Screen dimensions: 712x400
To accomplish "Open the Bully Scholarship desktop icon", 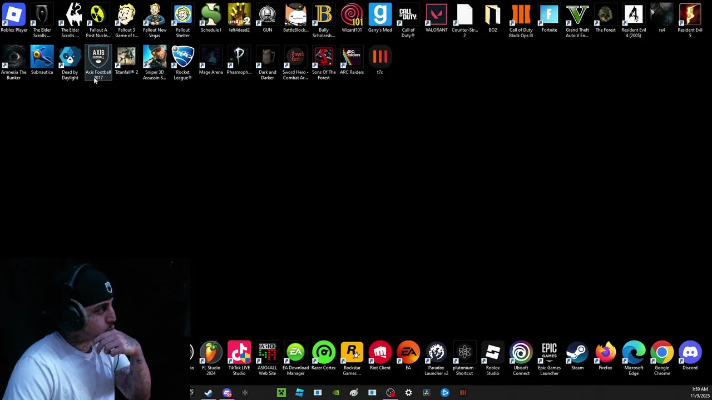I will (x=324, y=21).
